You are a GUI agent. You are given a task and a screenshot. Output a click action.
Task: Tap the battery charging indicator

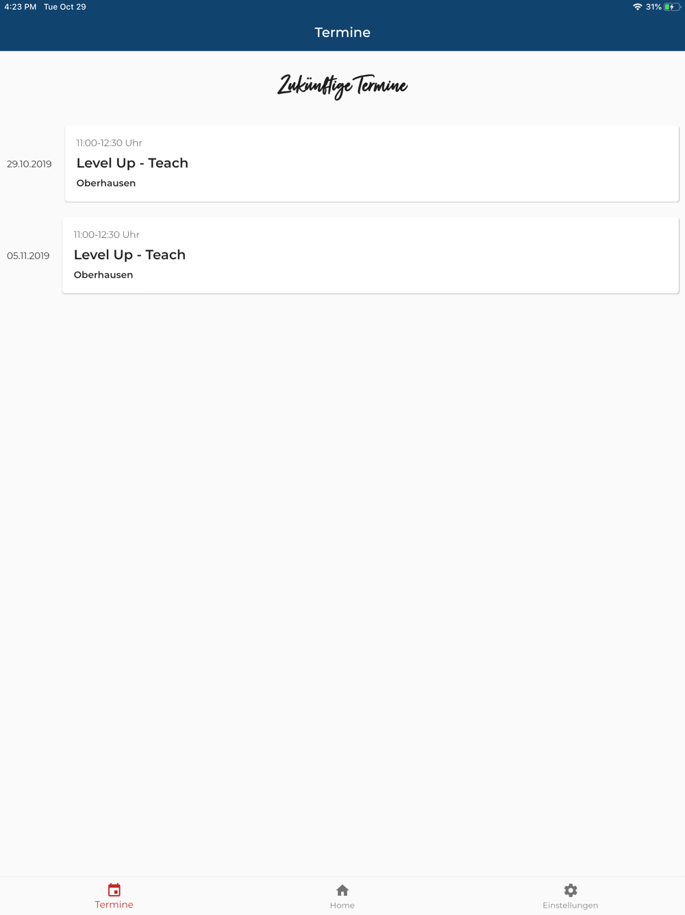671,7
